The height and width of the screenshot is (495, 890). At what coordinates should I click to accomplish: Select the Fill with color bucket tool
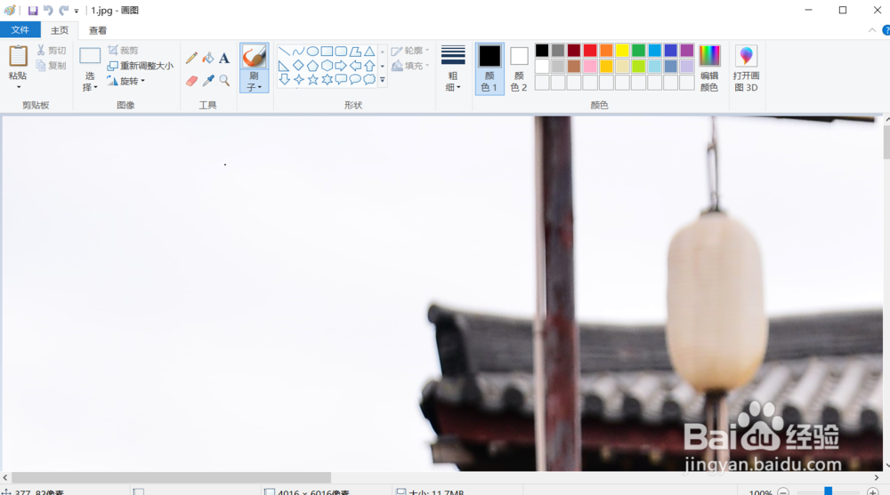[208, 58]
